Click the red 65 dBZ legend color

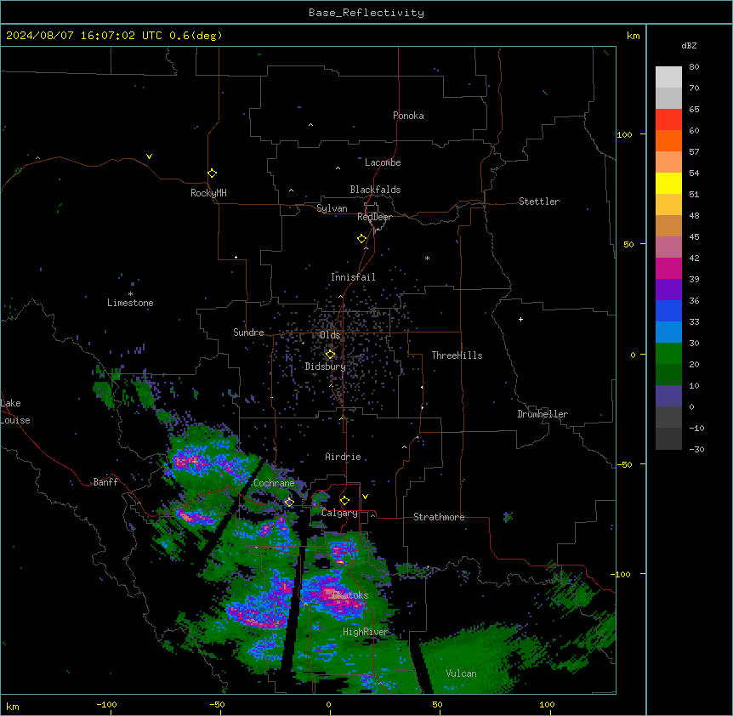[x=668, y=119]
